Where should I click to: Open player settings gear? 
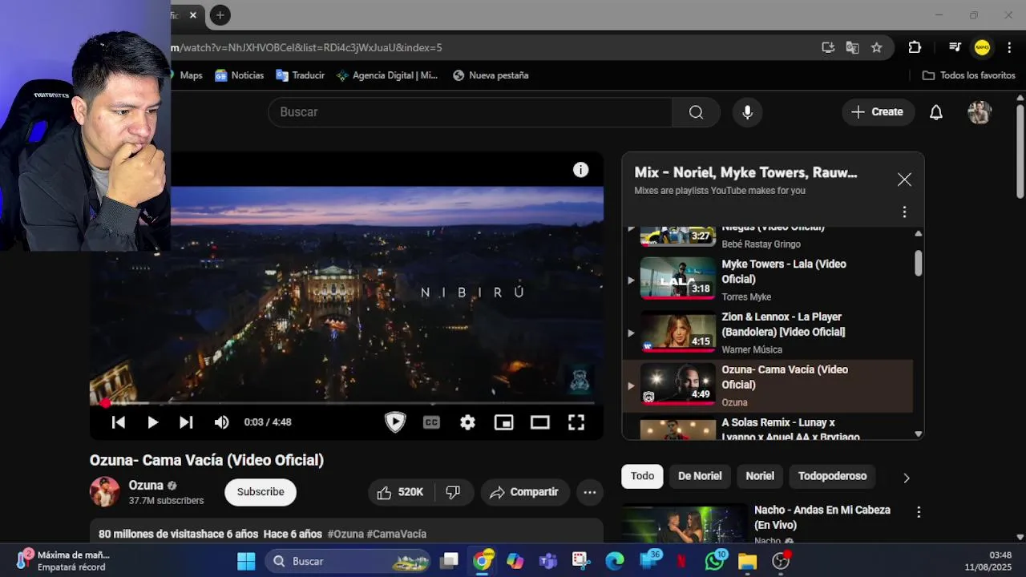pyautogui.click(x=467, y=422)
